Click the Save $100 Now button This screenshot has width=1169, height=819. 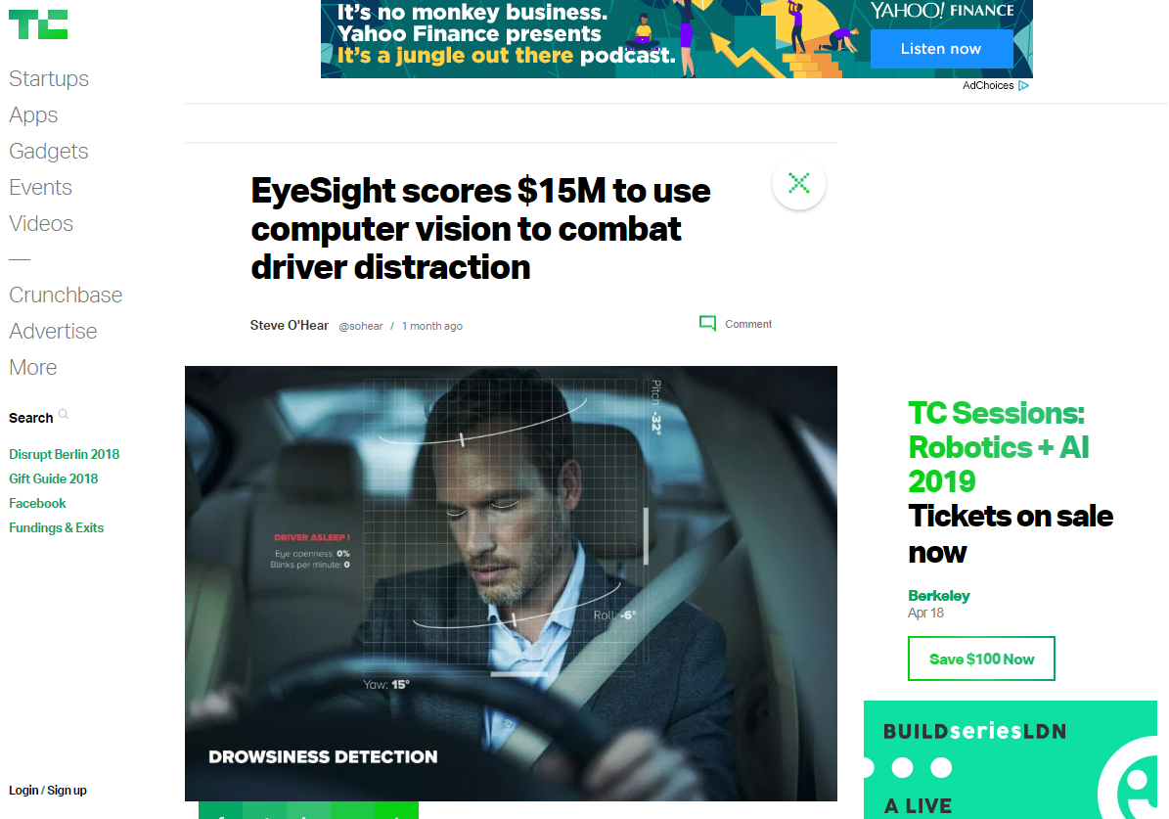(x=981, y=659)
